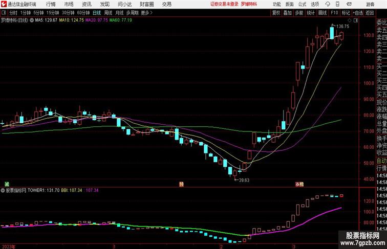Viewport: 387px width, 249px height.
Task: Expand the 更多 periods dropdown
Action: 146,13
